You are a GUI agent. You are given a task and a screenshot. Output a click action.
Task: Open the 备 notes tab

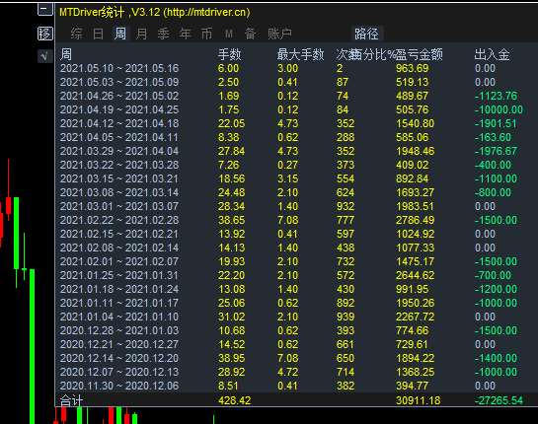coord(251,34)
